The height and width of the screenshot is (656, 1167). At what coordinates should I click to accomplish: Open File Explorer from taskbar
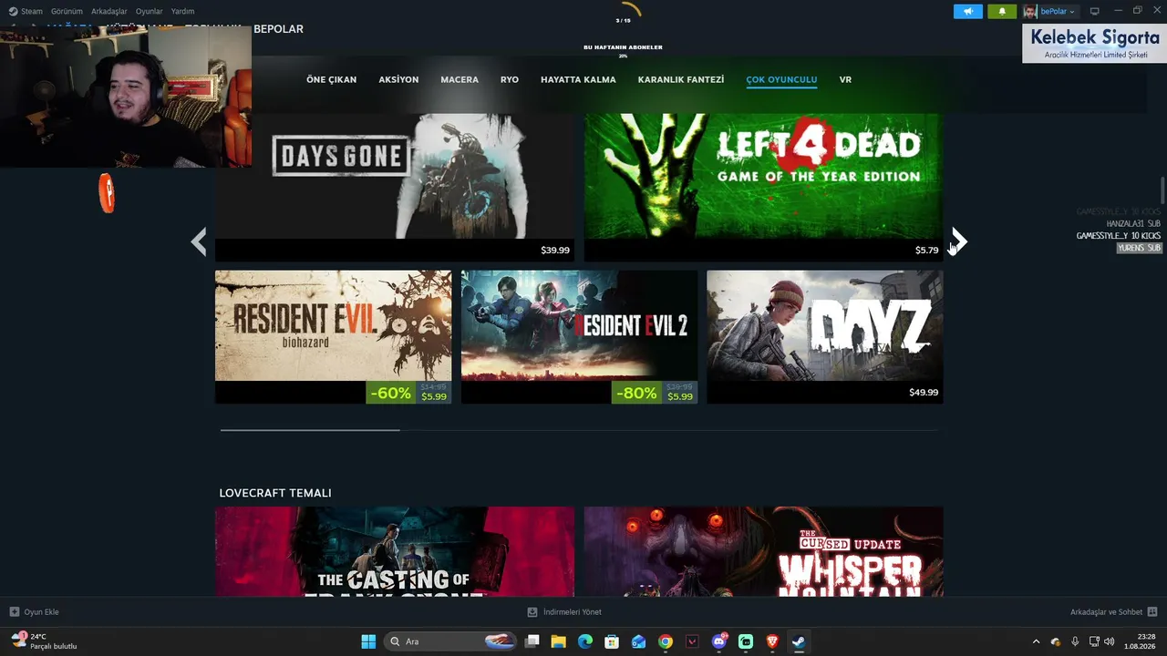tap(559, 641)
